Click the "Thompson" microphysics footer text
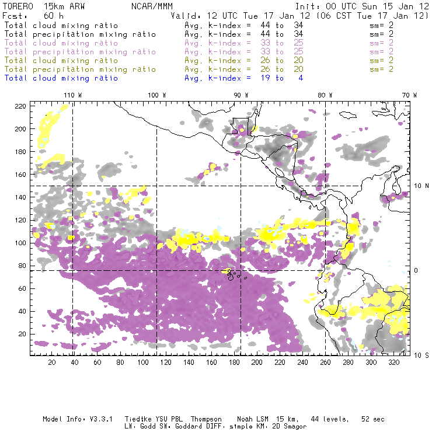 [x=206, y=419]
